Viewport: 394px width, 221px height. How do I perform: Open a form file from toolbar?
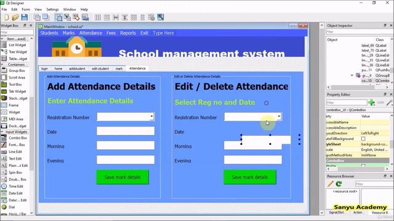15,17
